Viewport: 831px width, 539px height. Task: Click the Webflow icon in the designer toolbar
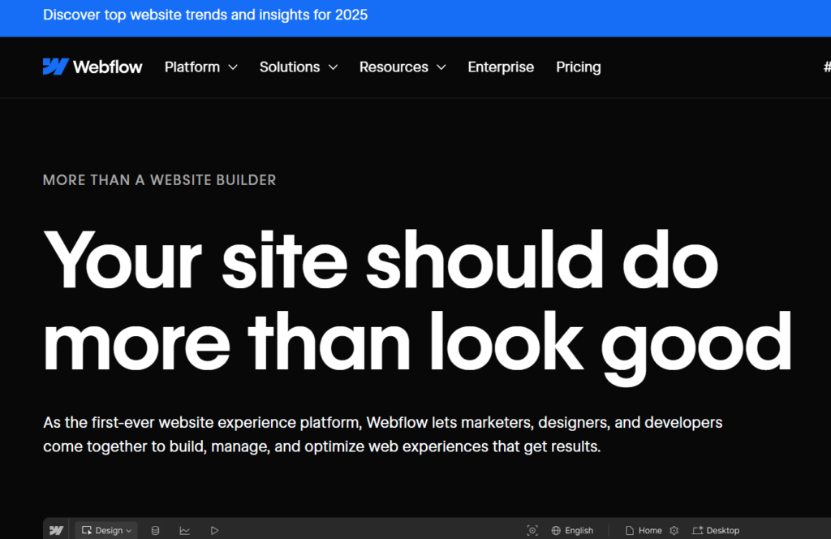56,530
